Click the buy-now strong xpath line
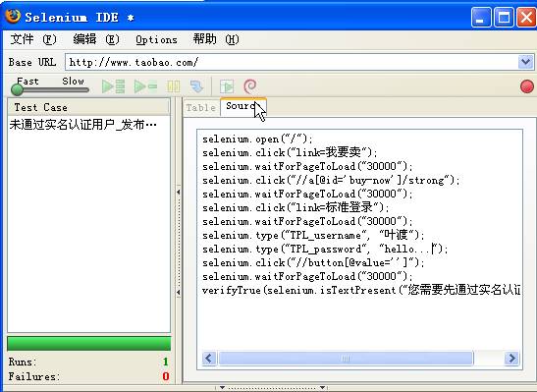The image size is (537, 392). click(x=331, y=180)
